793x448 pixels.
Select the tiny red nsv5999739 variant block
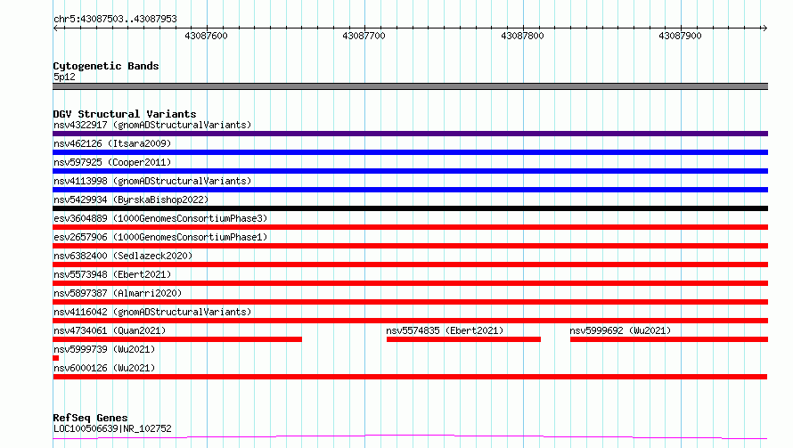[x=55, y=358]
